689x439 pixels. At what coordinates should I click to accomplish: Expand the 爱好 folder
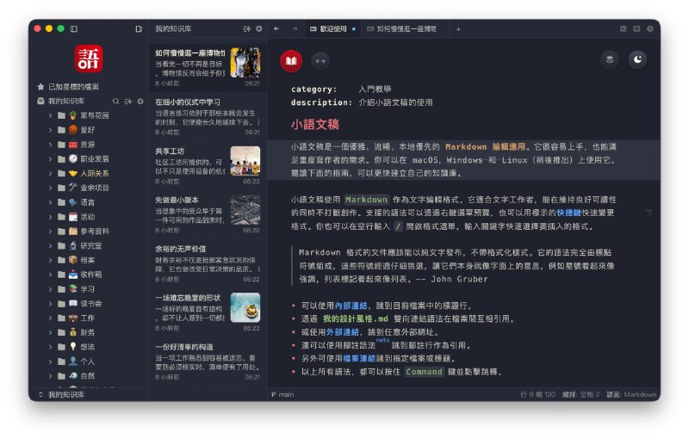[x=50, y=130]
